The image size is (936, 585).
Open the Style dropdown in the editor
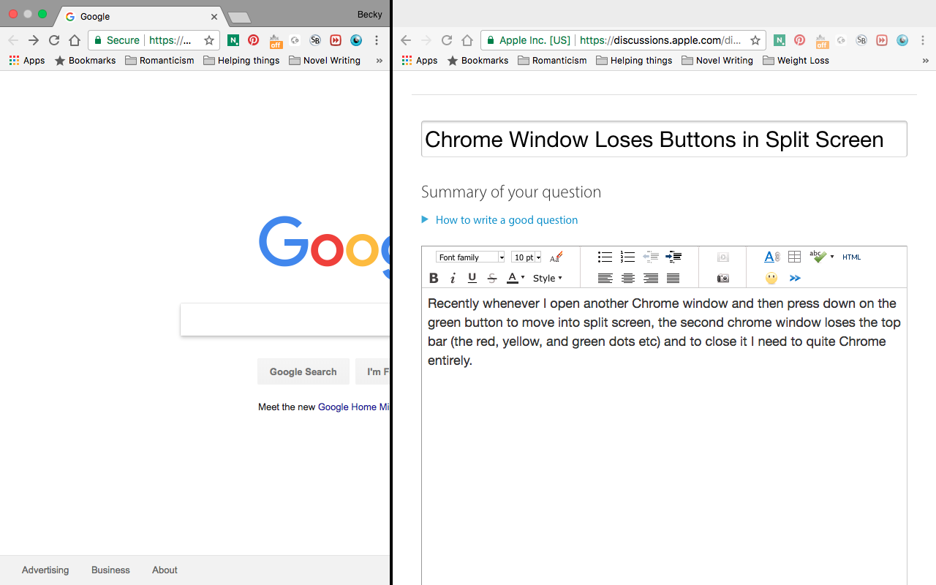[x=548, y=278]
